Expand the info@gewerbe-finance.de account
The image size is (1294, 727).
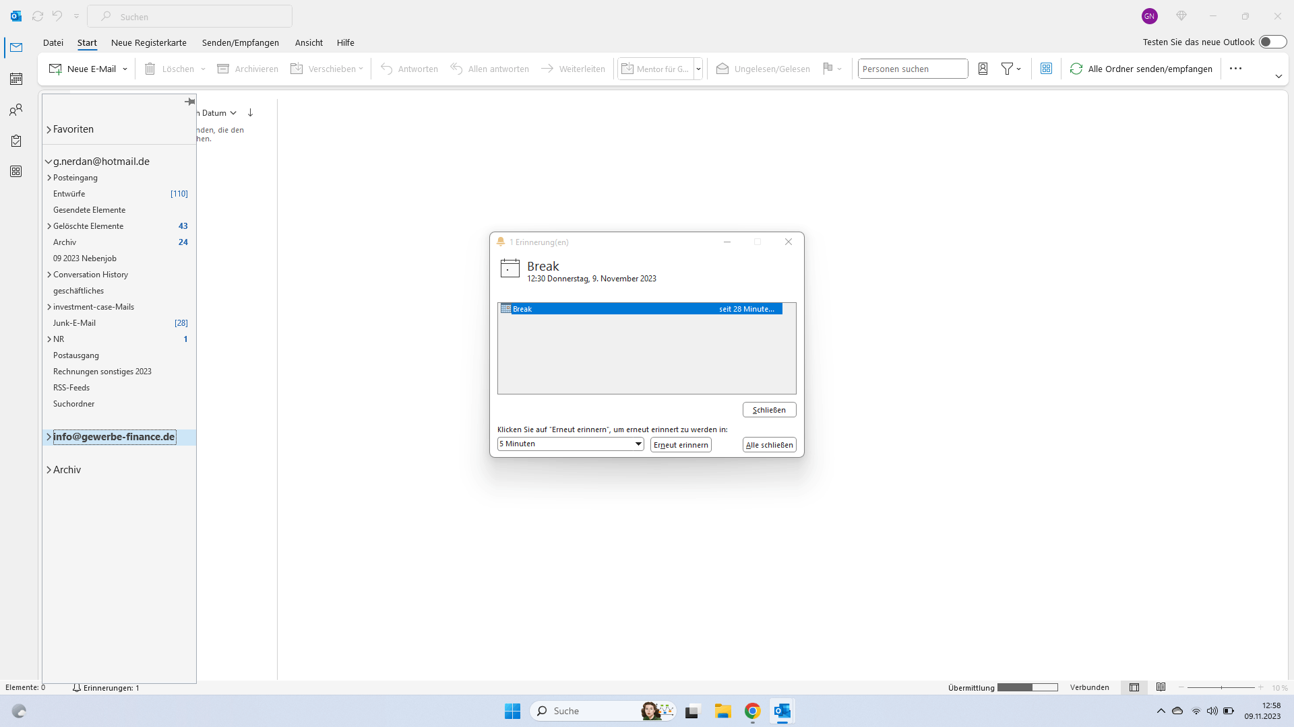[x=49, y=437]
